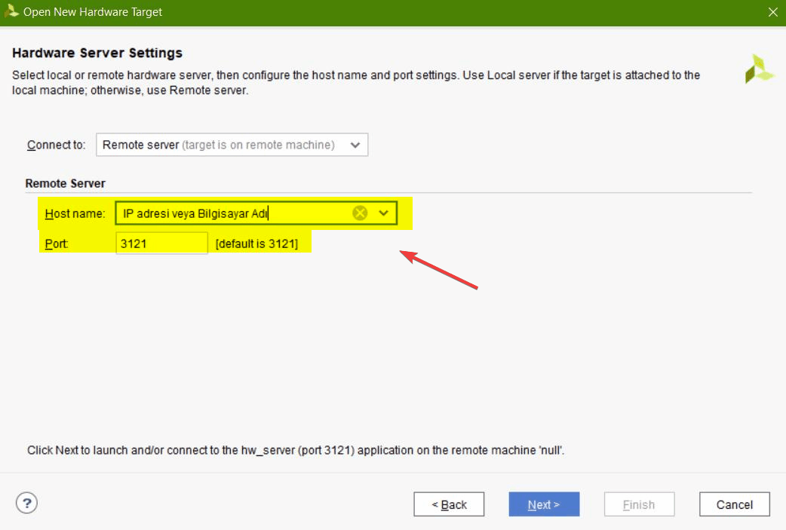Click the "Connect to:" label

coord(57,145)
